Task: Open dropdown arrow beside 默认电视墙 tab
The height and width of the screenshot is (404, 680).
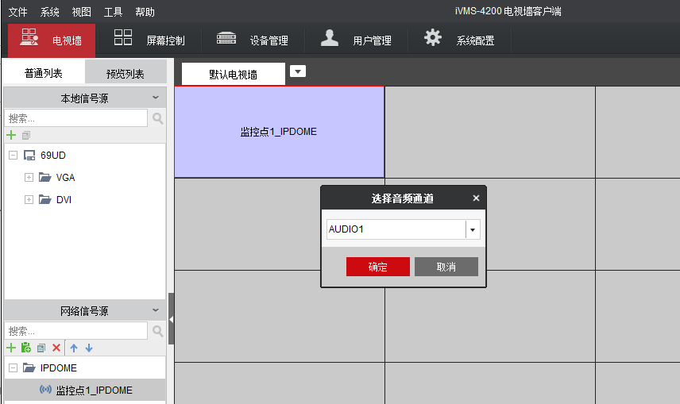Action: click(298, 71)
